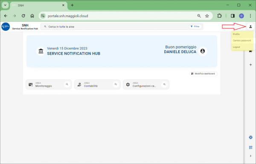Image resolution: width=256 pixels, height=164 pixels.
Task: Open the tab search dropdown arrow
Action: pos(5,5)
